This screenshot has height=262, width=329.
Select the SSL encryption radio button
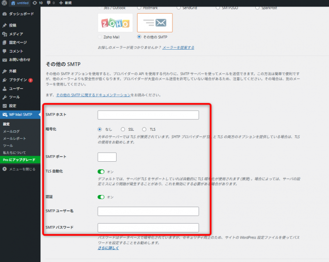pyautogui.click(x=124, y=129)
